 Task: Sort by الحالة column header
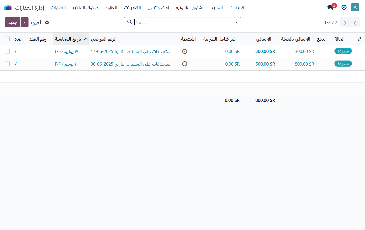pyautogui.click(x=340, y=39)
